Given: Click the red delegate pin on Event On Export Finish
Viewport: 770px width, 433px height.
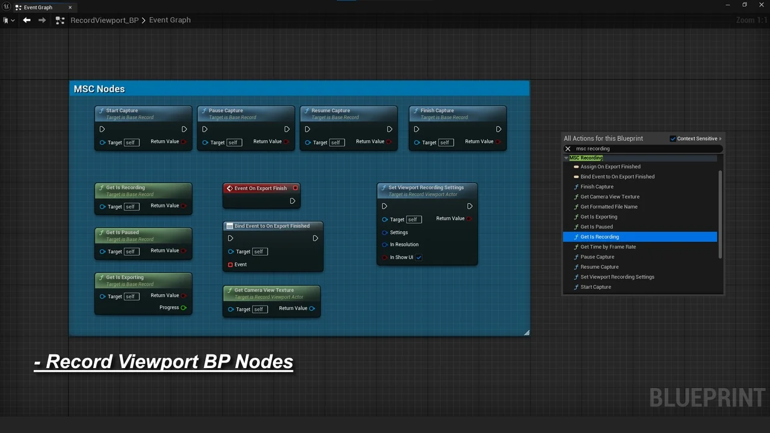Looking at the screenshot, I should (x=295, y=188).
